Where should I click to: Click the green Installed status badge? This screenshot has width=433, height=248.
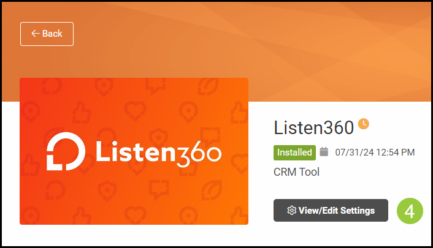[294, 152]
